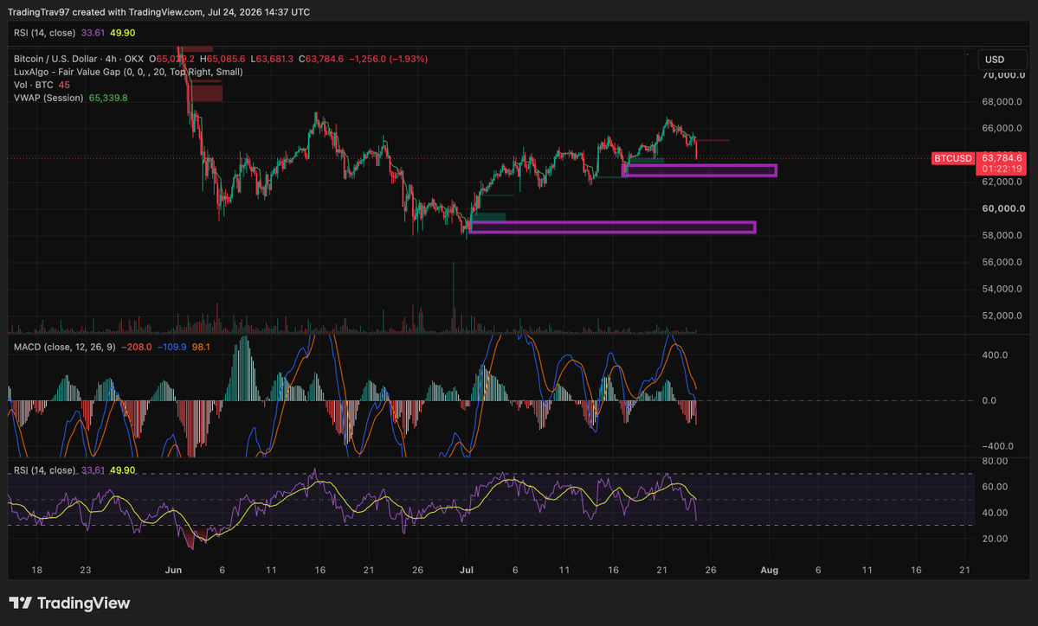Click the open price O65,029.2
The height and width of the screenshot is (626, 1038).
tap(171, 59)
